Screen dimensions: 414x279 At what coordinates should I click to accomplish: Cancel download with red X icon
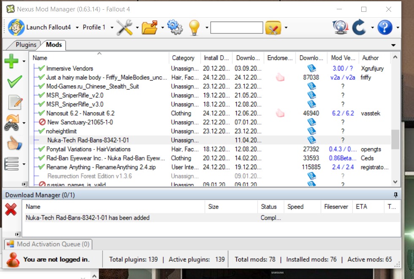tap(11, 209)
